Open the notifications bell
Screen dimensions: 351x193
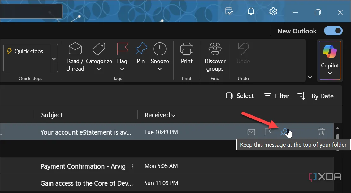pos(251,12)
